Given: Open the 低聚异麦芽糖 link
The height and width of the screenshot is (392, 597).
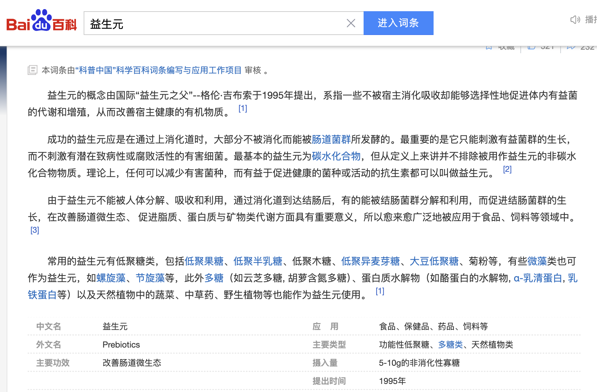Looking at the screenshot, I should pyautogui.click(x=371, y=261).
